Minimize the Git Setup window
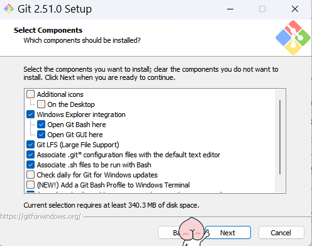This screenshot has width=312, height=246. pyautogui.click(x=230, y=9)
